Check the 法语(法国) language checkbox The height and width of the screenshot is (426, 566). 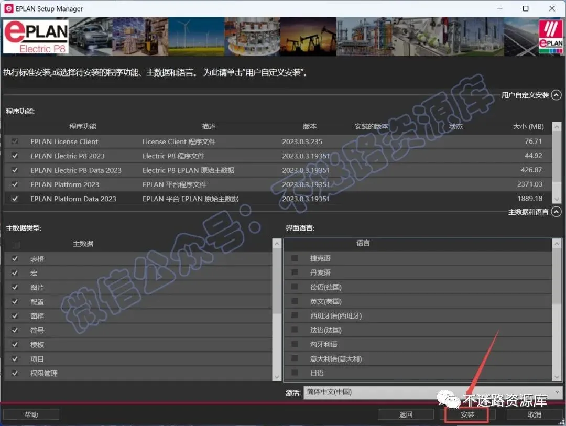295,330
